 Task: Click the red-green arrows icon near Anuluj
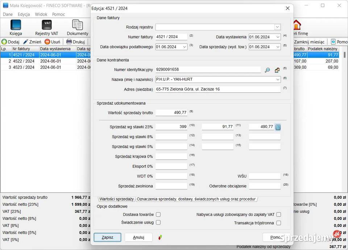point(160,237)
